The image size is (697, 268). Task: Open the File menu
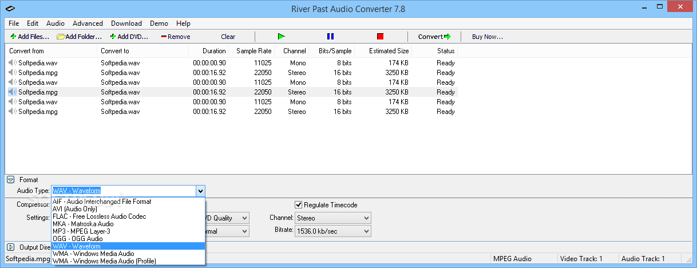pyautogui.click(x=14, y=23)
